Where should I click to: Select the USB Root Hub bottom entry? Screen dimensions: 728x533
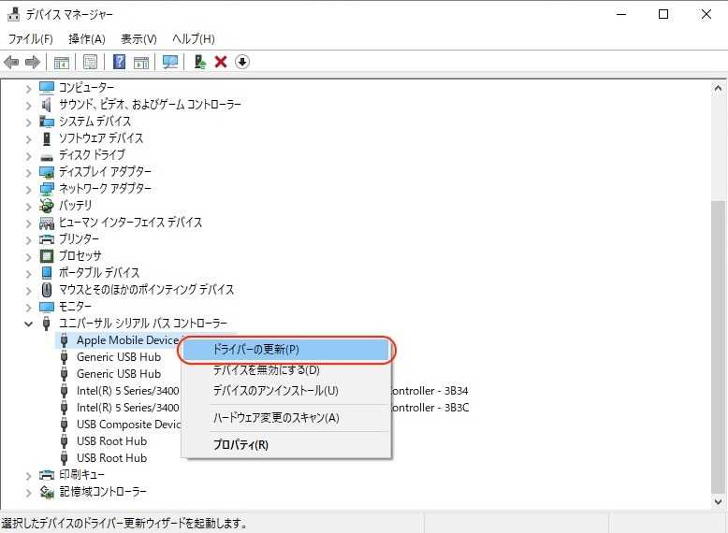coord(111,458)
